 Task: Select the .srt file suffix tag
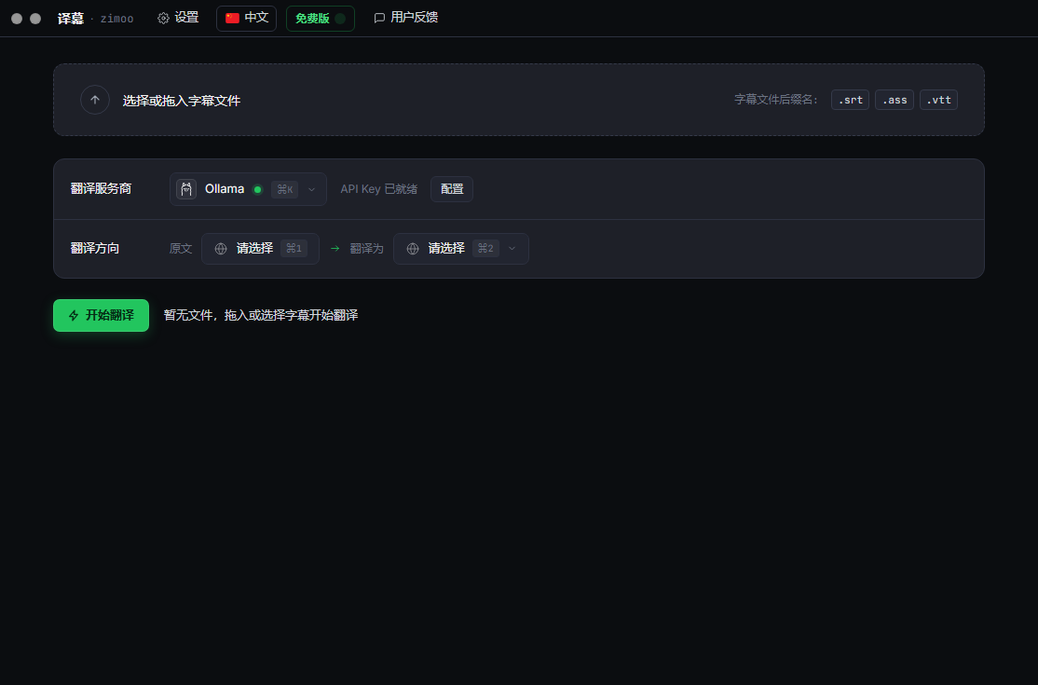[850, 100]
